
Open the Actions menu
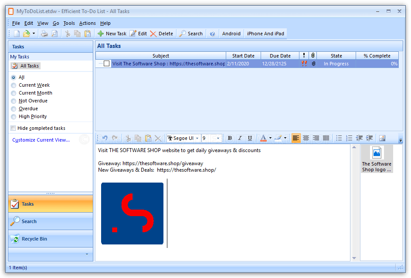pyautogui.click(x=87, y=23)
